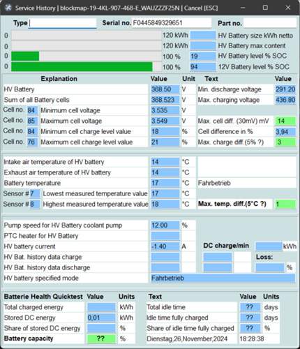
Task: Select Exhaust air temperature value 14
Action: click(165, 172)
